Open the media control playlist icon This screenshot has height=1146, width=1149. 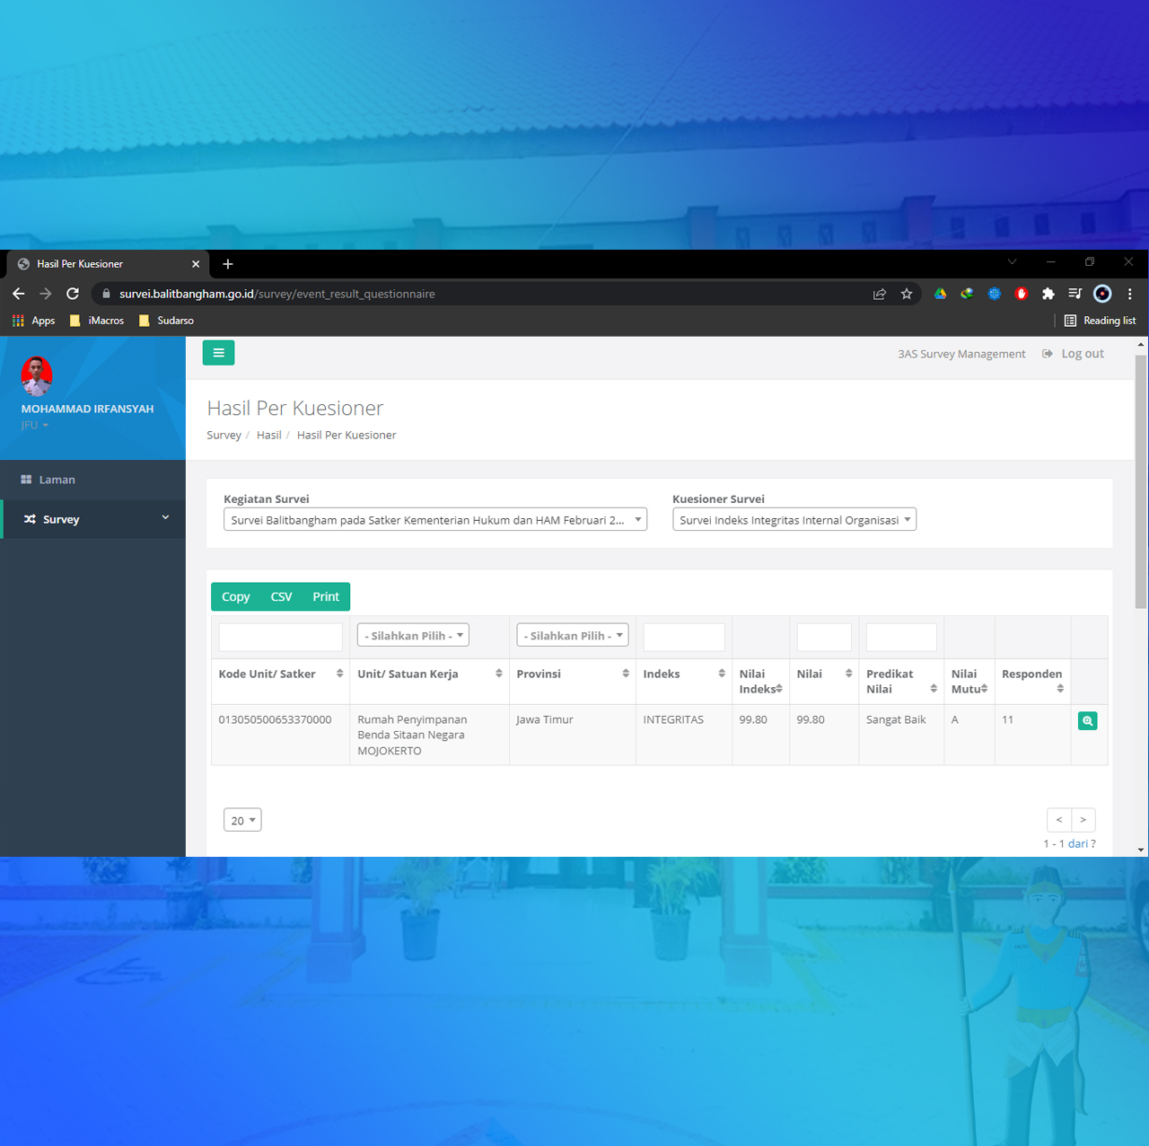point(1074,294)
